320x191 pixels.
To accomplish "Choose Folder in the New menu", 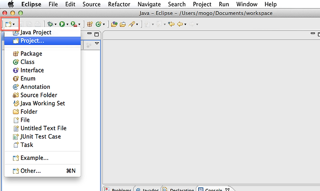I will 43,111.
